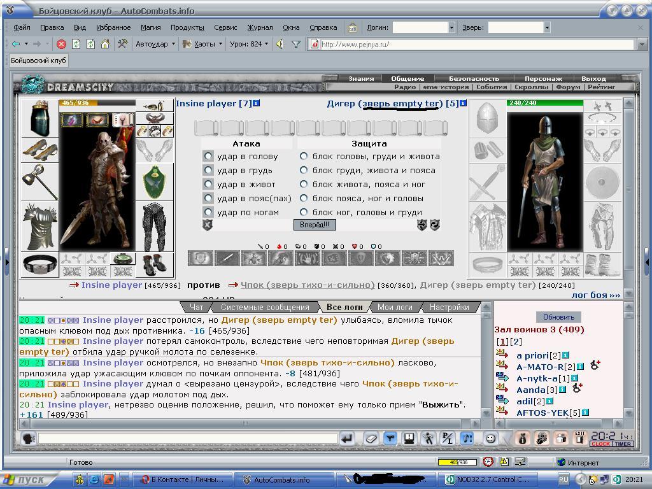Click the red stop icon in toolbar
The image size is (652, 489).
point(62,44)
